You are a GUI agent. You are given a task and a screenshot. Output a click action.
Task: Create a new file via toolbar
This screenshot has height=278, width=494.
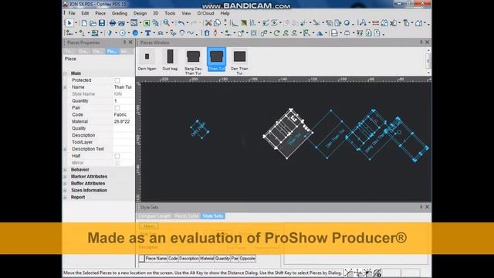tap(84, 23)
